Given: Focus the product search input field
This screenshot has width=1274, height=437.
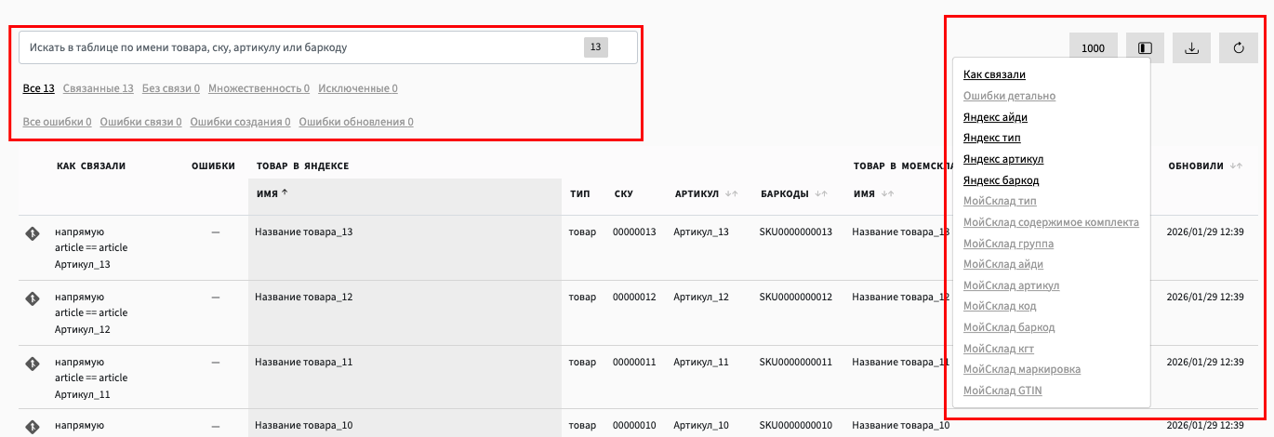Looking at the screenshot, I should (x=327, y=47).
